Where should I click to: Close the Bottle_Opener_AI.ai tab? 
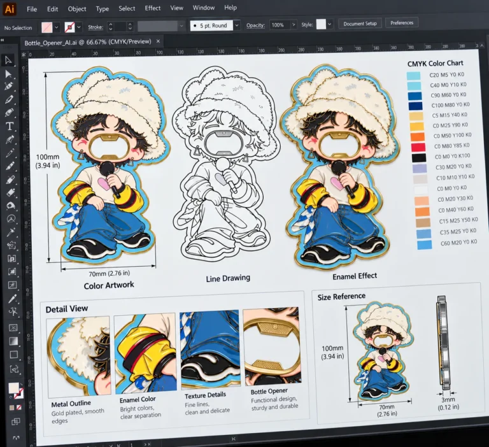158,41
